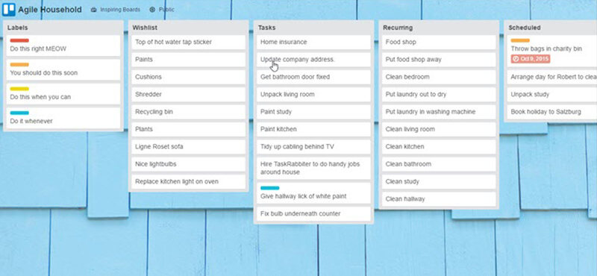Open the Ligne Roset sofa card

(189, 147)
